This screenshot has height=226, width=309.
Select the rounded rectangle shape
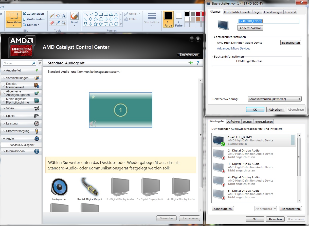[106, 14]
